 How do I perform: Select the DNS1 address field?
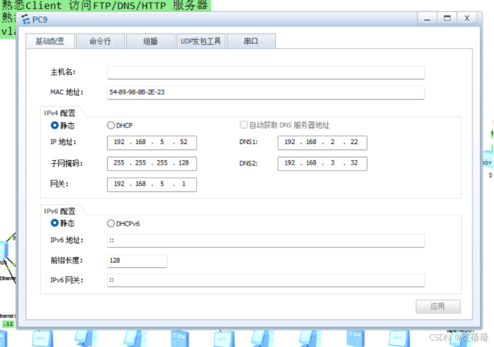[x=322, y=143]
